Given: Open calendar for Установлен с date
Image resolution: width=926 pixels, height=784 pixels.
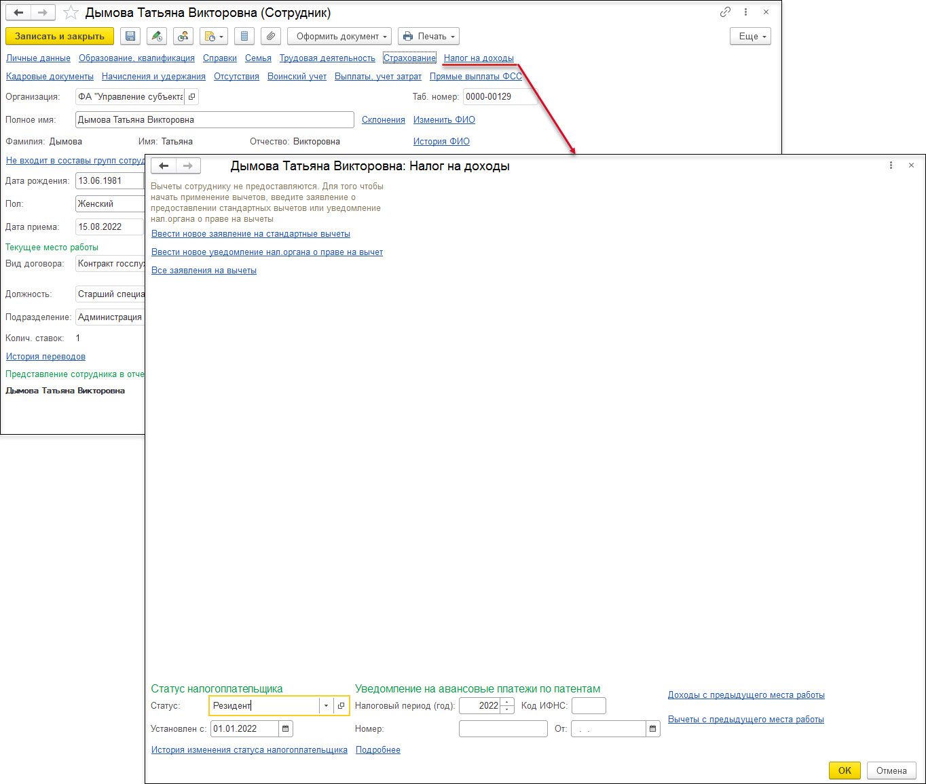Looking at the screenshot, I should [x=286, y=729].
